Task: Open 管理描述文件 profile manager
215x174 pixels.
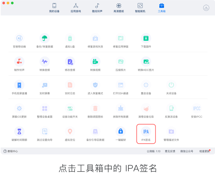Action: click(171, 132)
